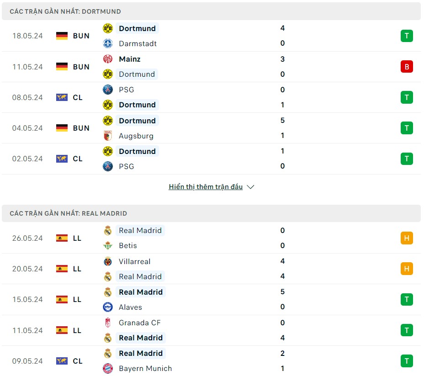The width and height of the screenshot is (424, 376).
Task: Open the Real Madrid team name link
Action: (x=140, y=230)
